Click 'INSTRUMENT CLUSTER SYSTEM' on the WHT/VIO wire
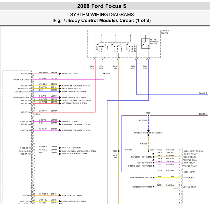Screen dimensions: 210x204 pyautogui.click(x=76, y=130)
